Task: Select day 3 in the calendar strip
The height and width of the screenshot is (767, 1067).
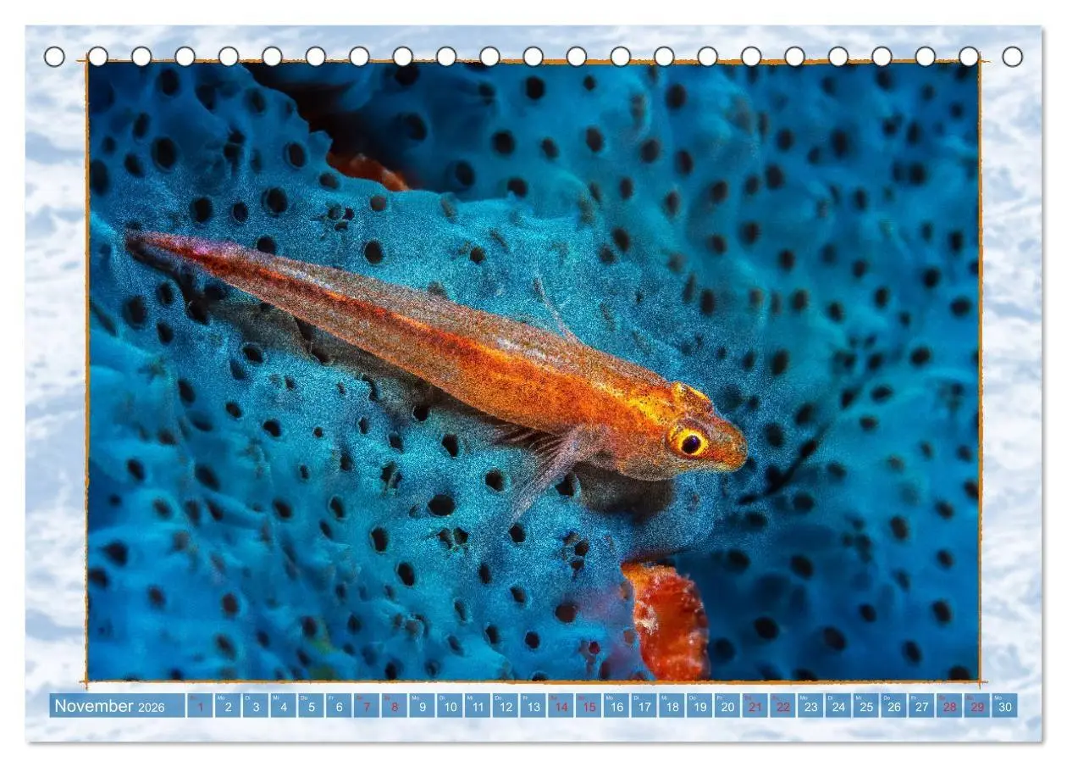Action: click(x=256, y=706)
